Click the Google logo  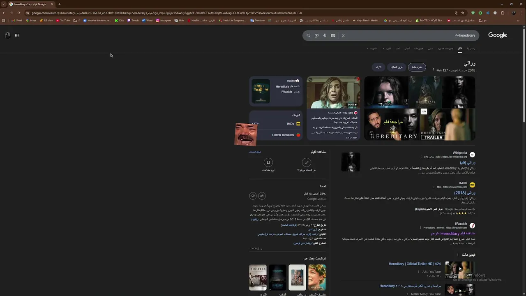(497, 35)
